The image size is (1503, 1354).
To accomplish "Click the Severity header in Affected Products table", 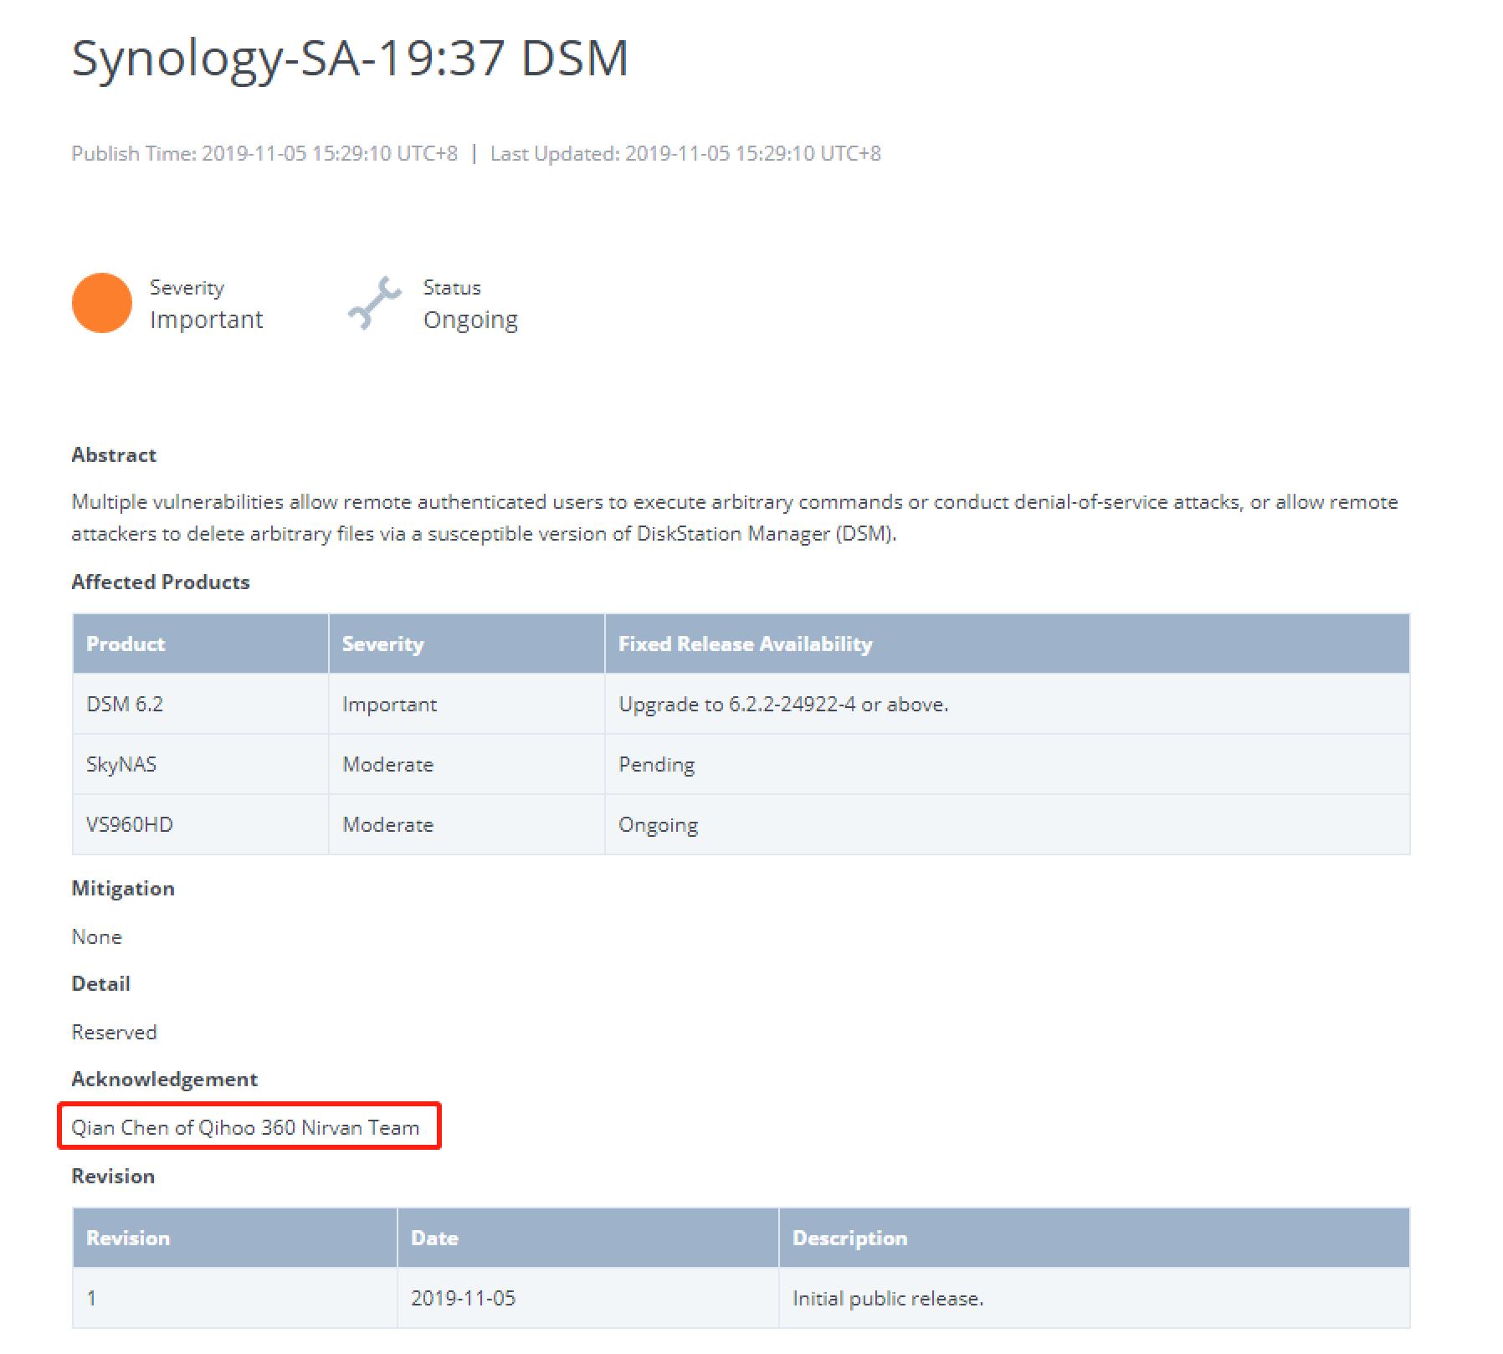I will click(382, 644).
